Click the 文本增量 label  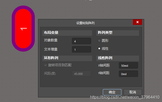click(51, 49)
